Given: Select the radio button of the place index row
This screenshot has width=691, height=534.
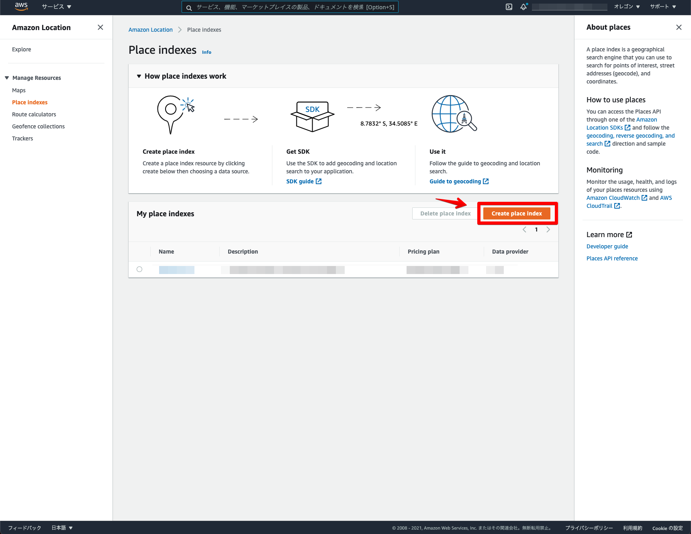Looking at the screenshot, I should click(x=139, y=269).
